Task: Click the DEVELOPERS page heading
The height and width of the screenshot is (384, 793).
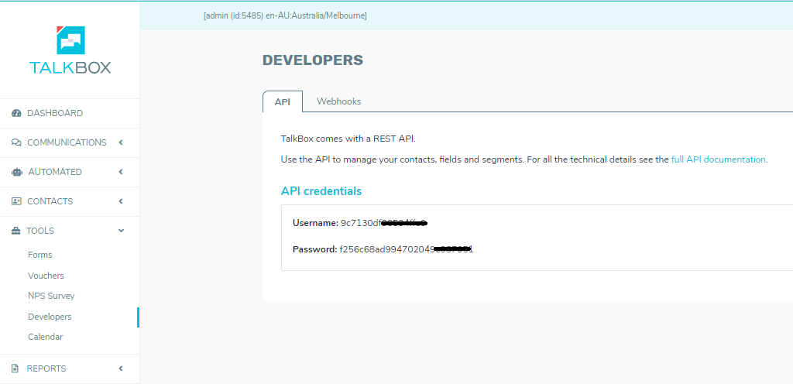Action: tap(313, 60)
